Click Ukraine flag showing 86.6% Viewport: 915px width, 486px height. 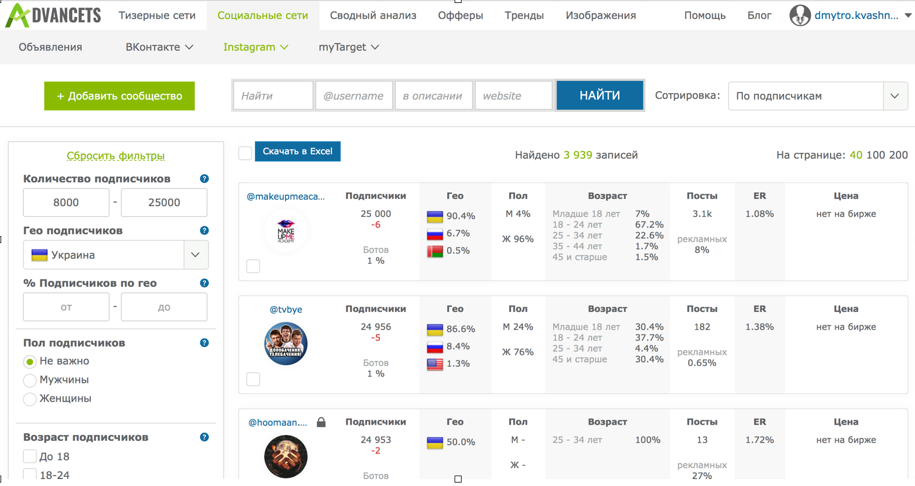pyautogui.click(x=435, y=329)
